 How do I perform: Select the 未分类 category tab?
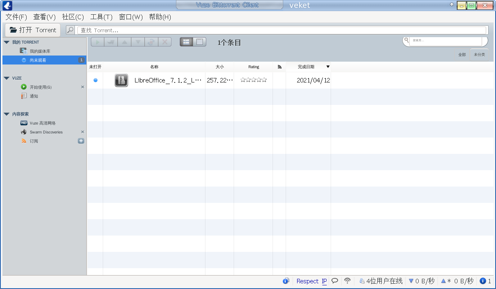point(479,55)
